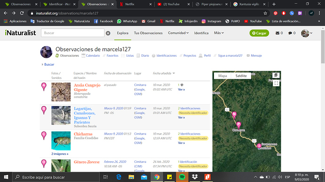Expand the Buscar filter section

48,64
